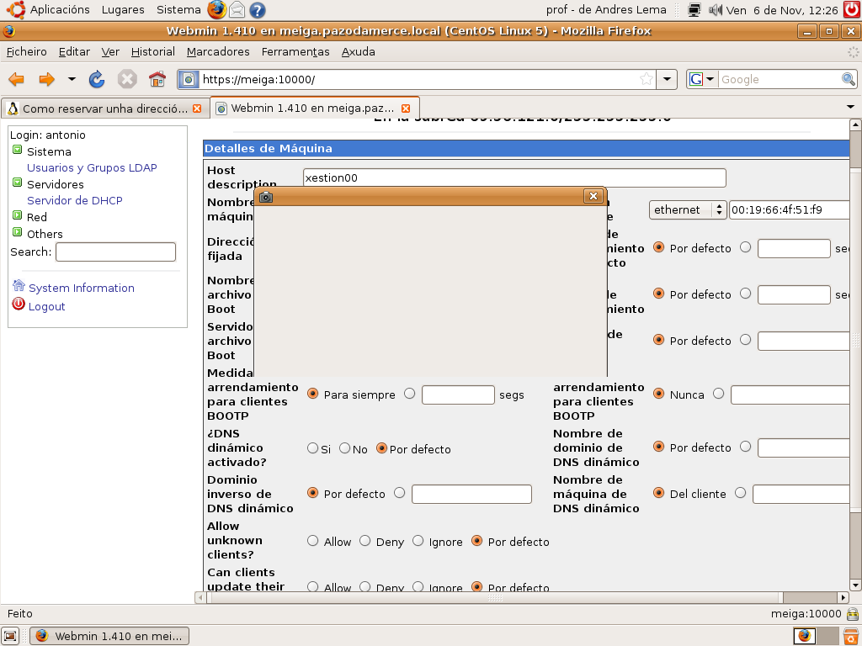This screenshot has height=646, width=862.
Task: Open the ethernet hardware type dropdown
Action: [x=687, y=209]
